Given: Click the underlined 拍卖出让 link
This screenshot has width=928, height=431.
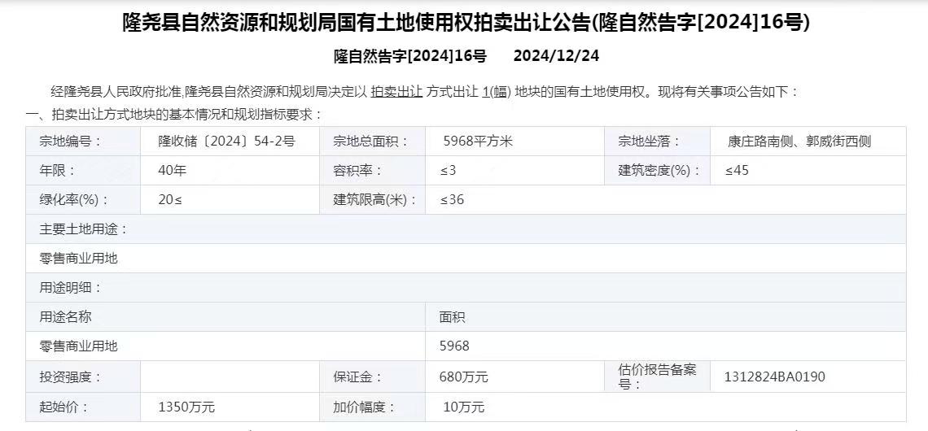Looking at the screenshot, I should point(396,92).
